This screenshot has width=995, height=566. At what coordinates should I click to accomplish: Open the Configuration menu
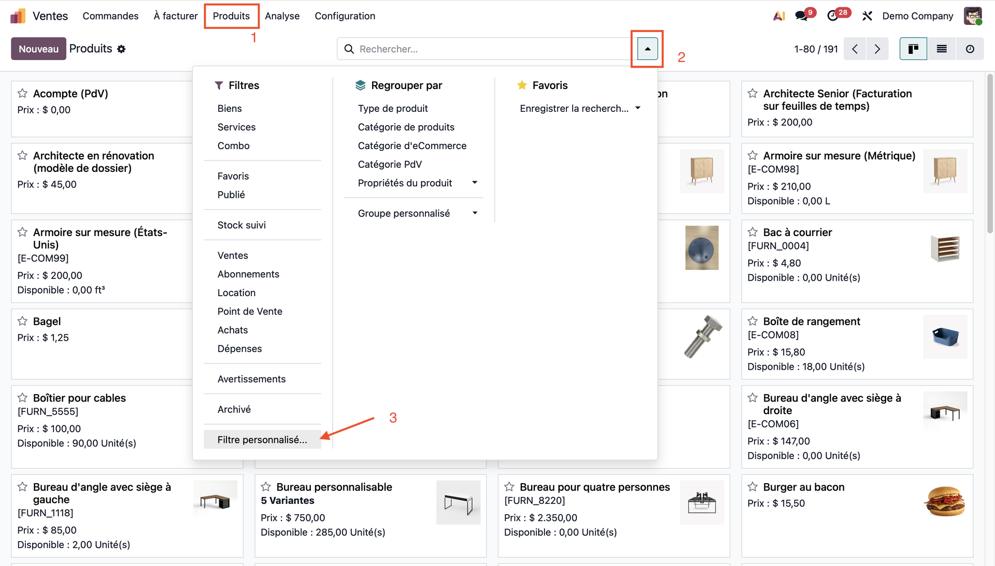point(345,16)
